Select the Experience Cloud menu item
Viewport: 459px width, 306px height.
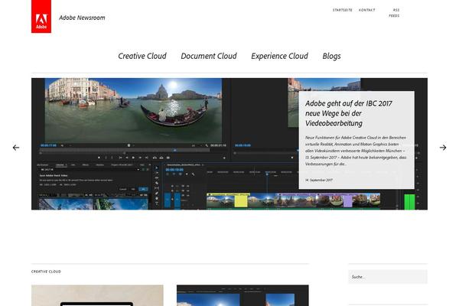pos(279,56)
